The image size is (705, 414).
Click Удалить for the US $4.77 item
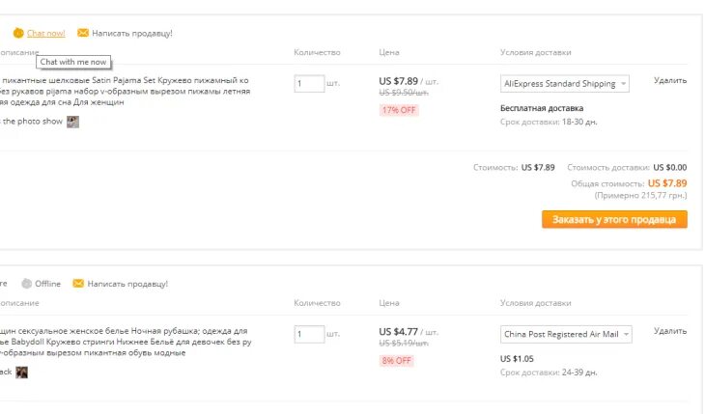tap(669, 331)
